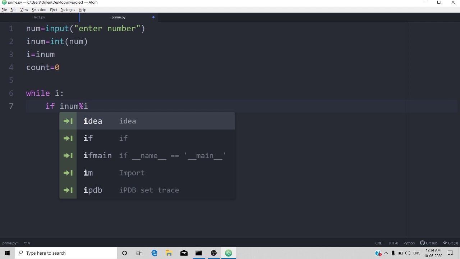The height and width of the screenshot is (259, 460).
Task: Open the Windows Start menu
Action: 7,253
